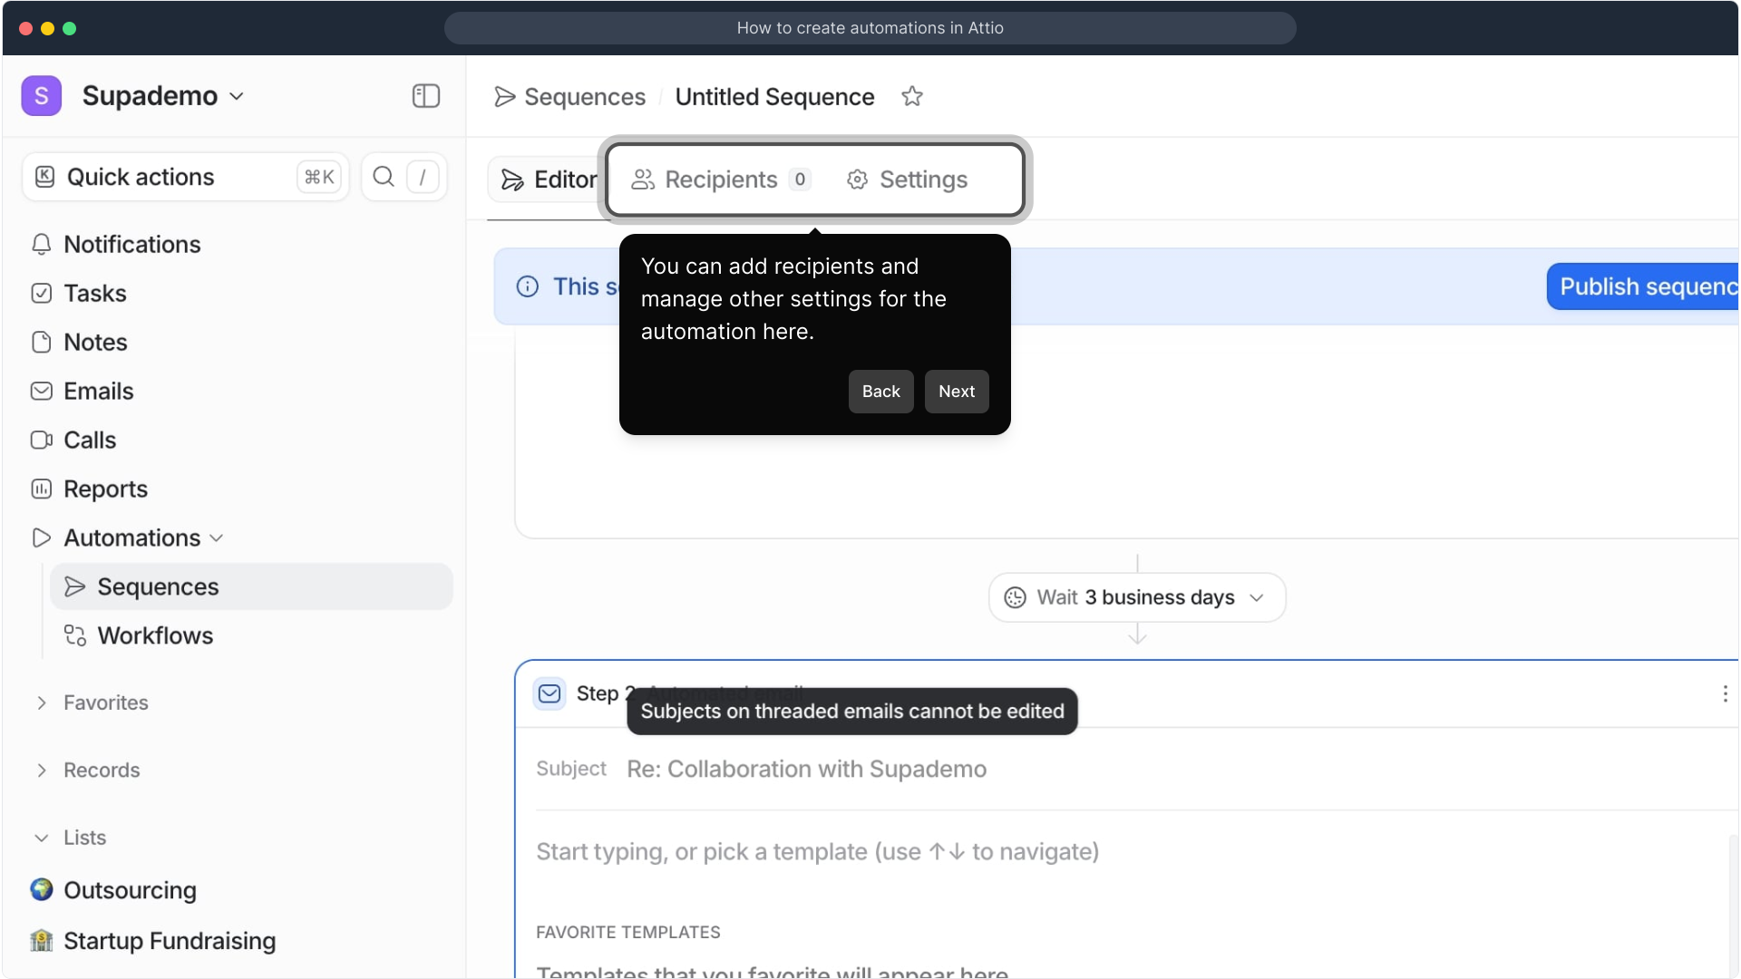
Task: Click Sequences breadcrumb link
Action: pyautogui.click(x=585, y=97)
